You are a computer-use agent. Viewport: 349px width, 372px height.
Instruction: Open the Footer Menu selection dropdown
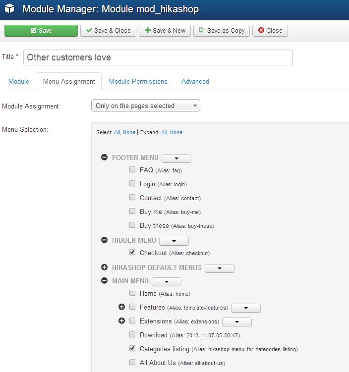176,159
